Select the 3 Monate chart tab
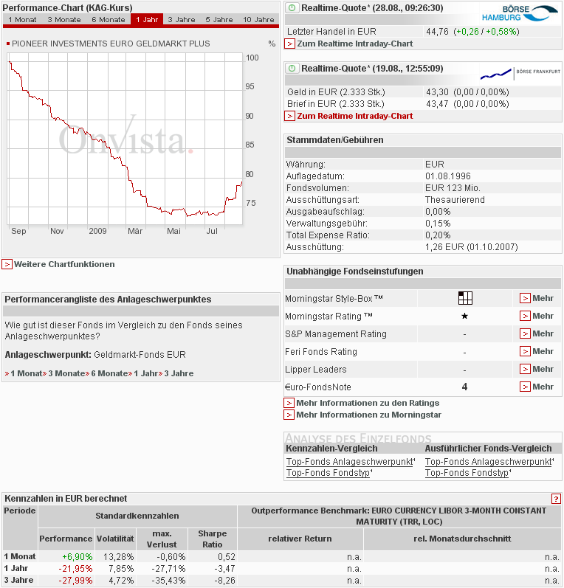Viewport: 564px width, 588px height. [64, 19]
